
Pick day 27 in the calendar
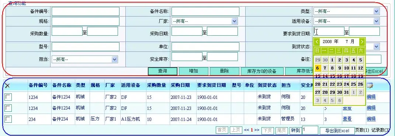point(318,92)
